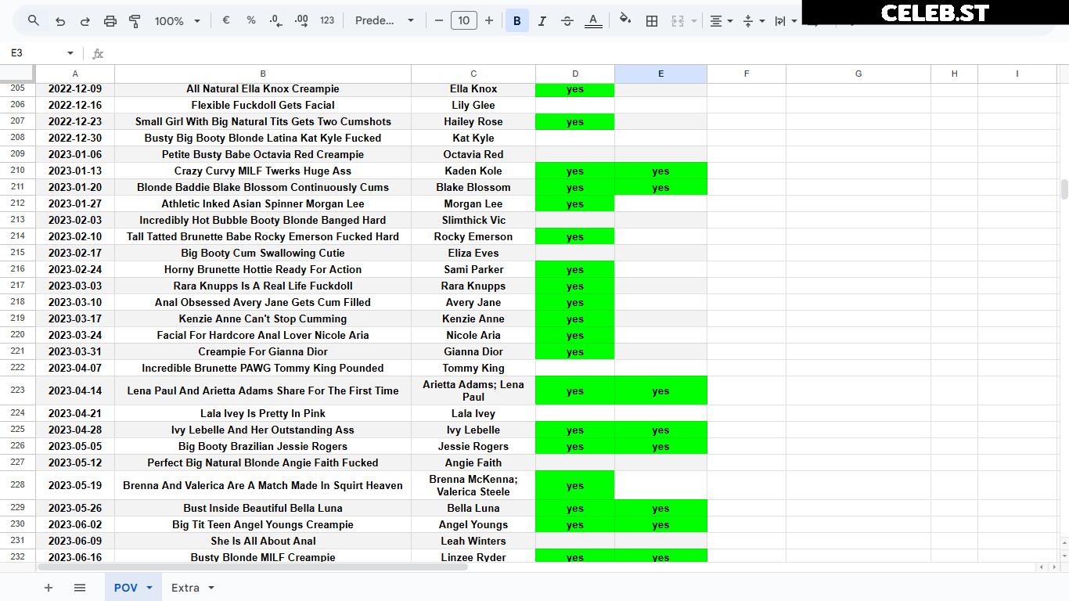The image size is (1069, 601).
Task: Increase decimal places
Action: point(301,21)
